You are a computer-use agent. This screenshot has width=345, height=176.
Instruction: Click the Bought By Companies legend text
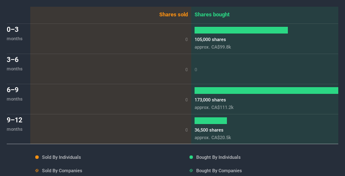coord(219,171)
